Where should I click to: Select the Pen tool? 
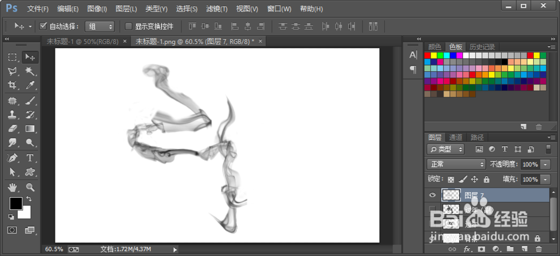12,158
